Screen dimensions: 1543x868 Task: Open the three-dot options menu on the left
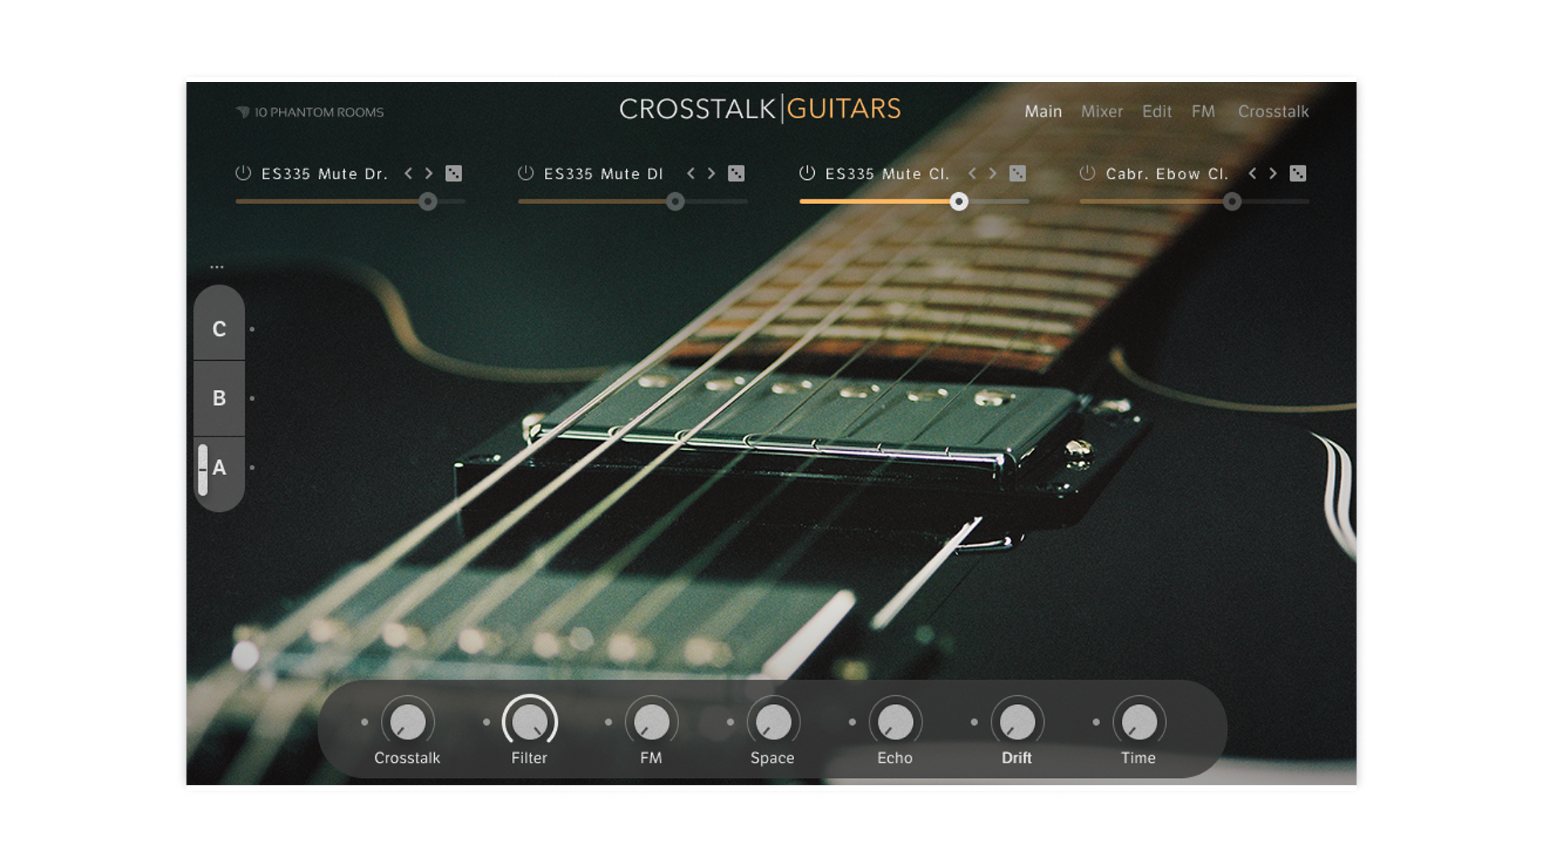click(215, 265)
